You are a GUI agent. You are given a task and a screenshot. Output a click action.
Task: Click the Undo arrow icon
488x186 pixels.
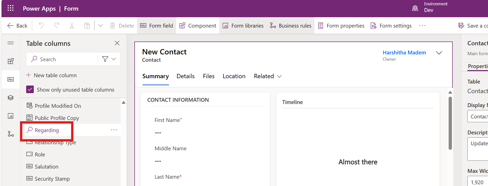41,26
